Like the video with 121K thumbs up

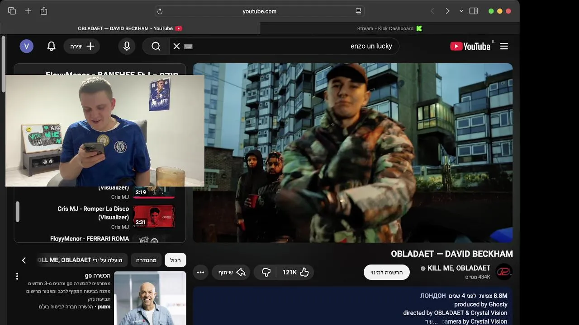click(x=296, y=272)
